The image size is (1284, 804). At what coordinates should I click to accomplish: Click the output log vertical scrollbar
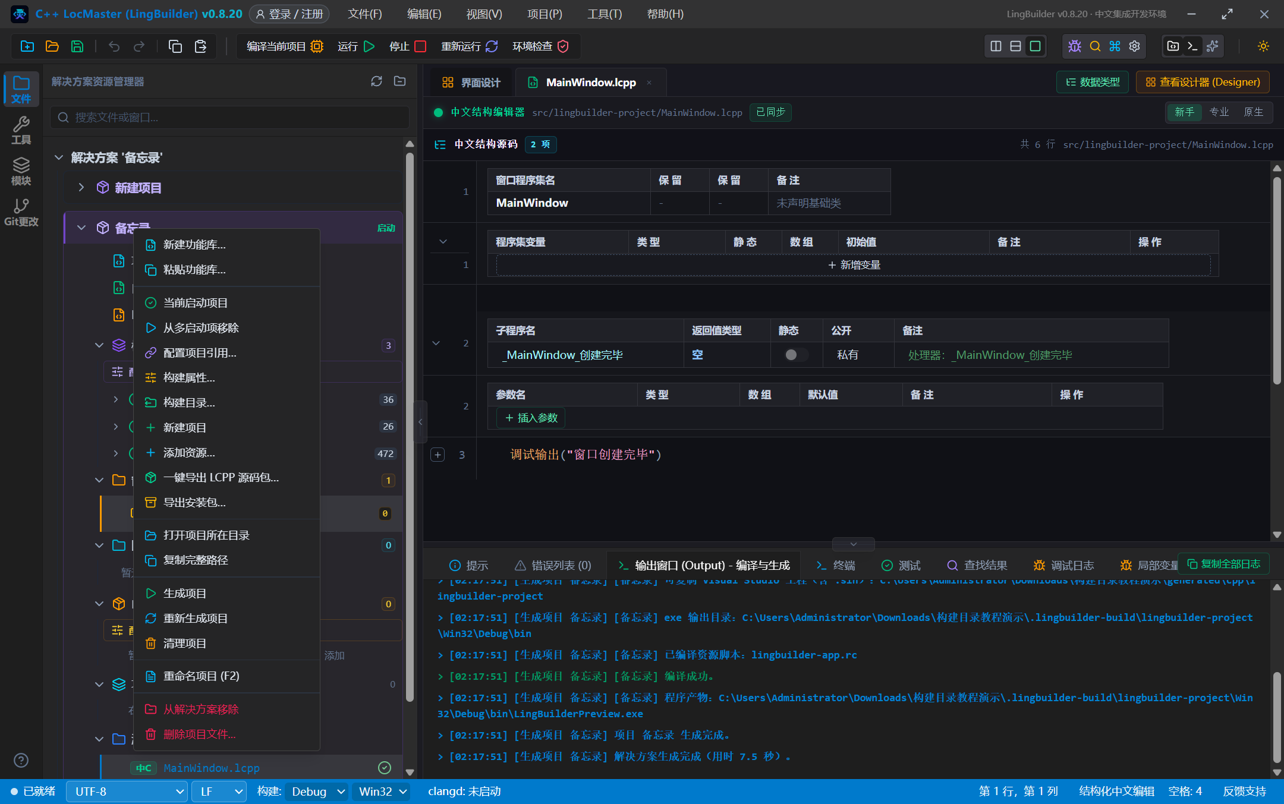pyautogui.click(x=1276, y=717)
